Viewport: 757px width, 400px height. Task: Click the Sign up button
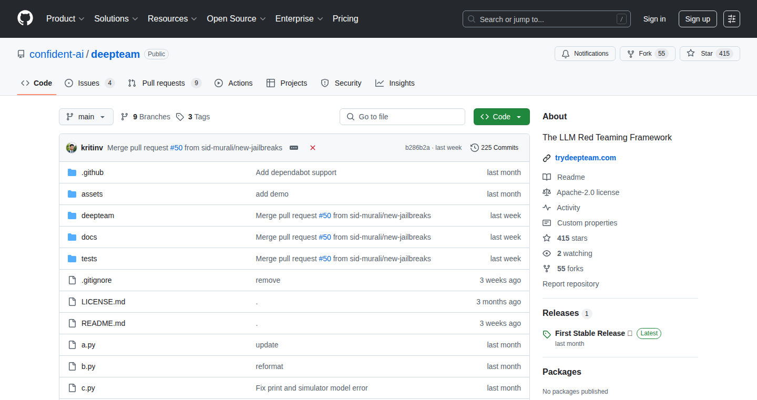tap(698, 19)
